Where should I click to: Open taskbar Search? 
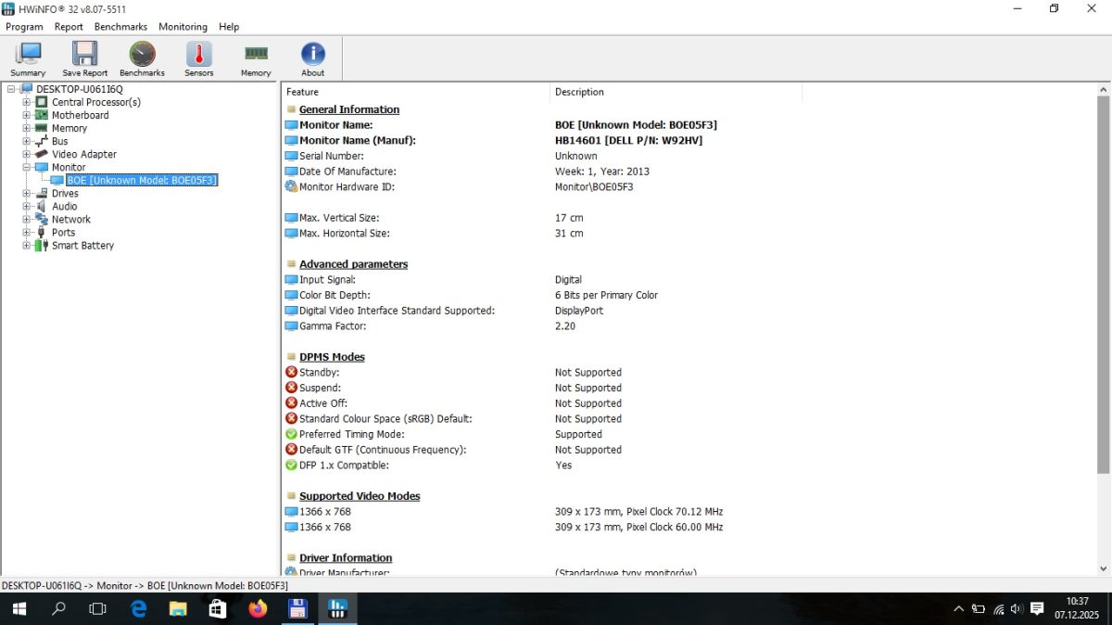(x=58, y=609)
